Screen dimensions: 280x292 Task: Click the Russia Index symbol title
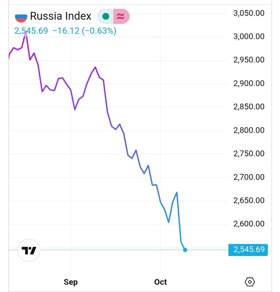(61, 16)
